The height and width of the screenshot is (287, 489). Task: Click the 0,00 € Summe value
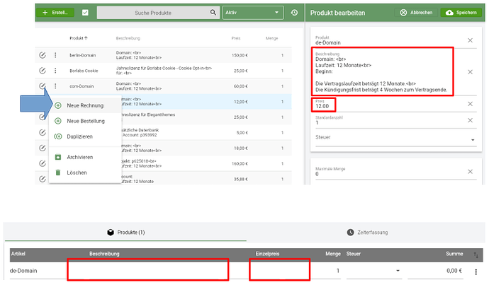pos(454,271)
